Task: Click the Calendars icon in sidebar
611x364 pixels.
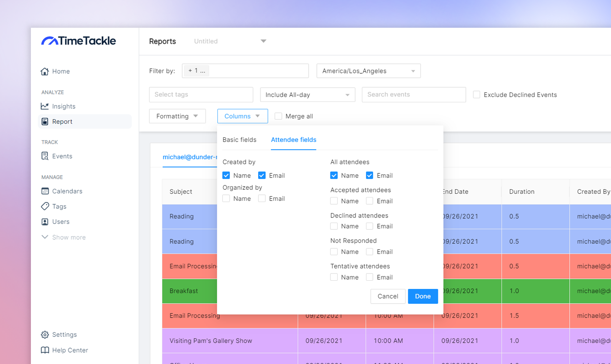Action: (45, 191)
